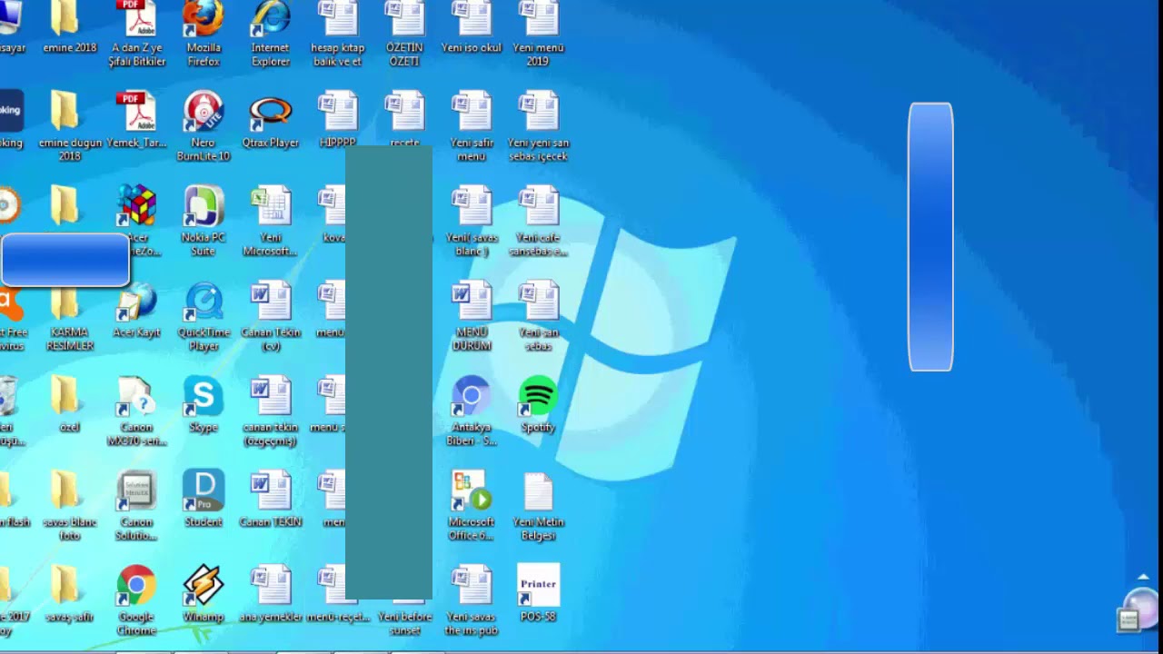1163x654 pixels.
Task: Select the hesap kitap balık ve et document
Action: [338, 34]
